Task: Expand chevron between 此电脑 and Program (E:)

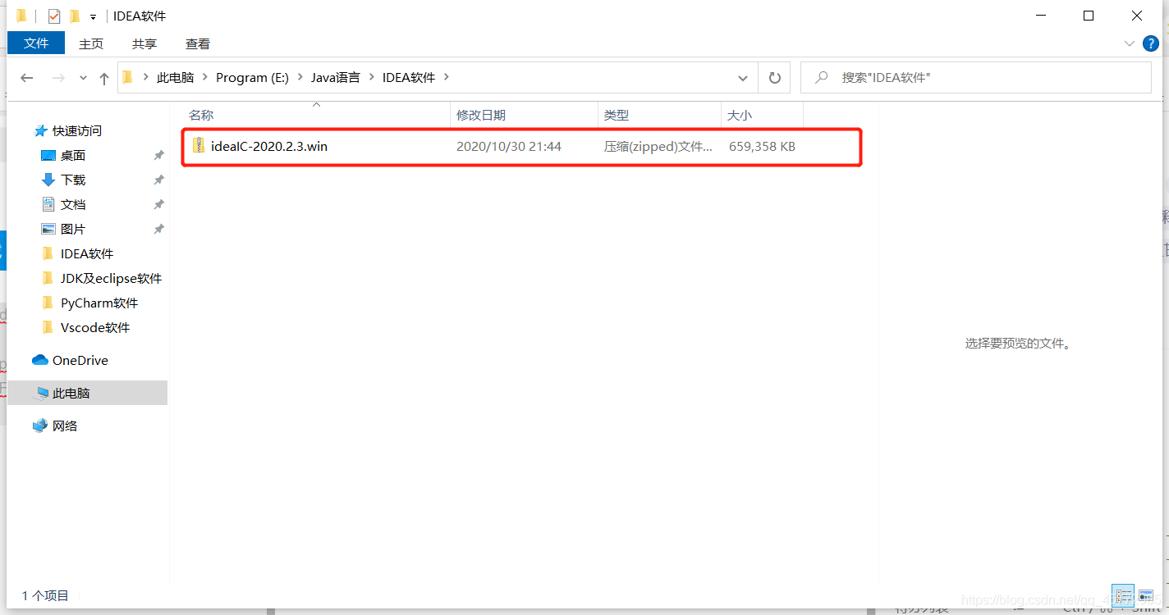Action: tap(205, 77)
